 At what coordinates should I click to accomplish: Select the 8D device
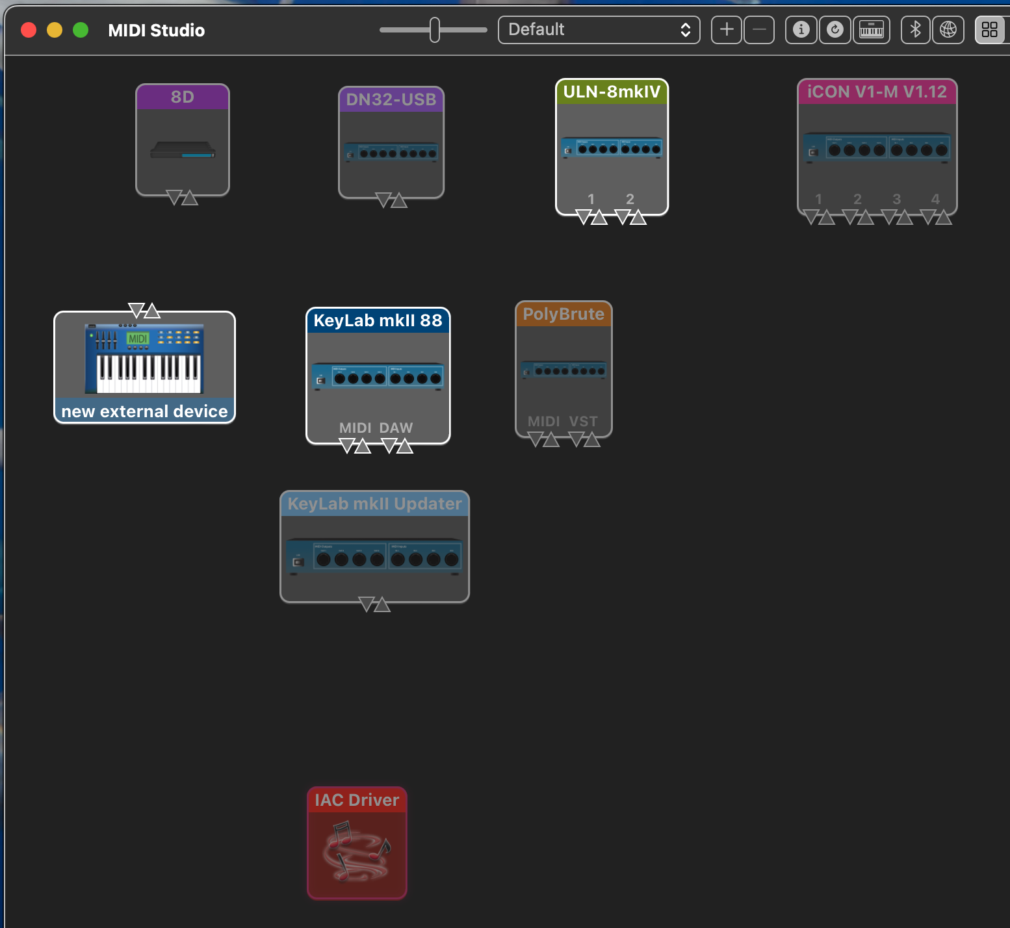click(x=183, y=140)
